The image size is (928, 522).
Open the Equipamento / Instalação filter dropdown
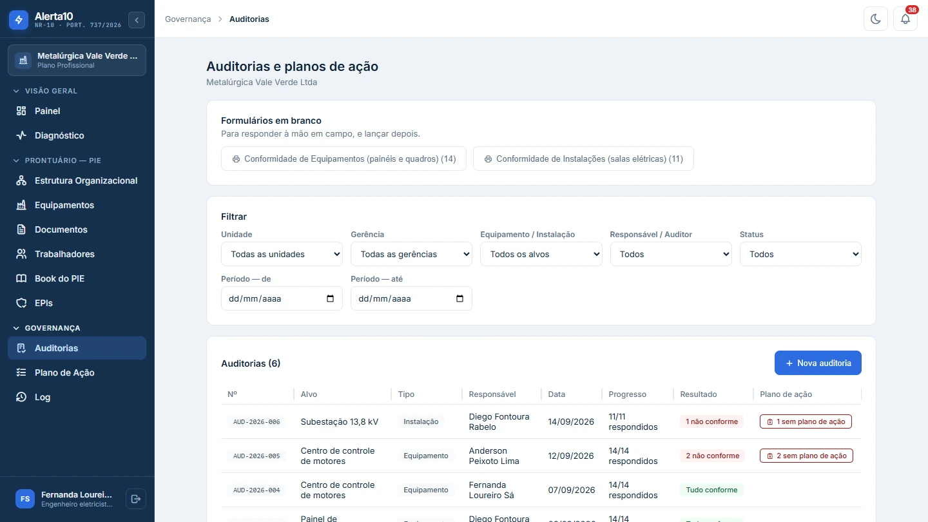(x=541, y=254)
